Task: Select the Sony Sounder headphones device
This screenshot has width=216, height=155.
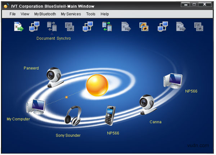Action: pos(73,116)
